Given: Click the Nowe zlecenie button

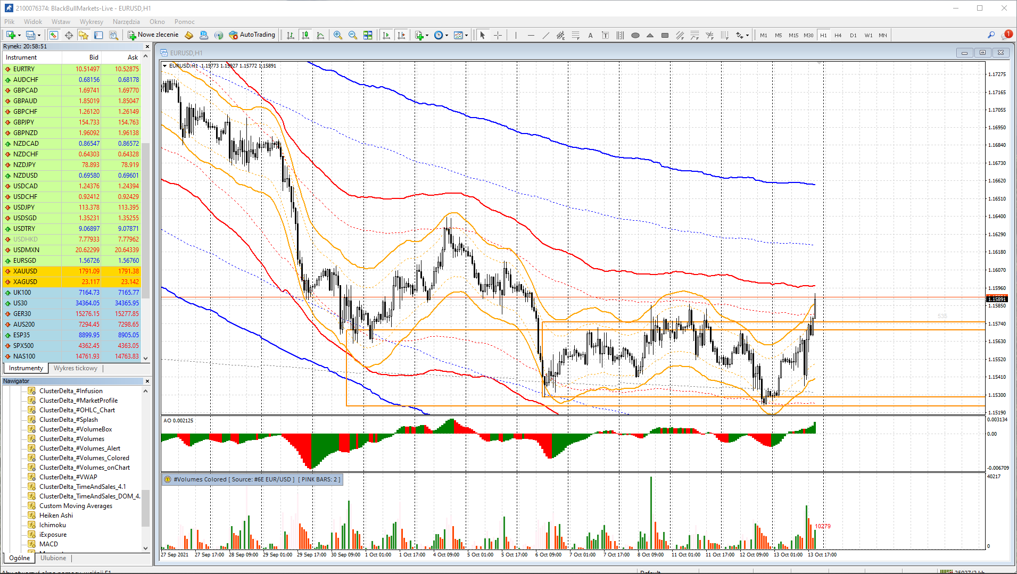Looking at the screenshot, I should point(153,35).
